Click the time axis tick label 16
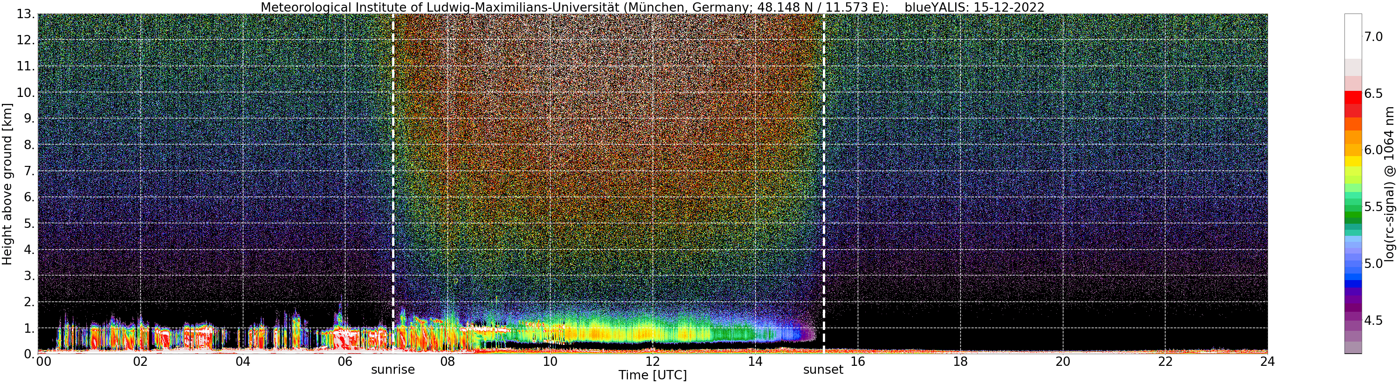The width and height of the screenshot is (1399, 384). click(858, 362)
